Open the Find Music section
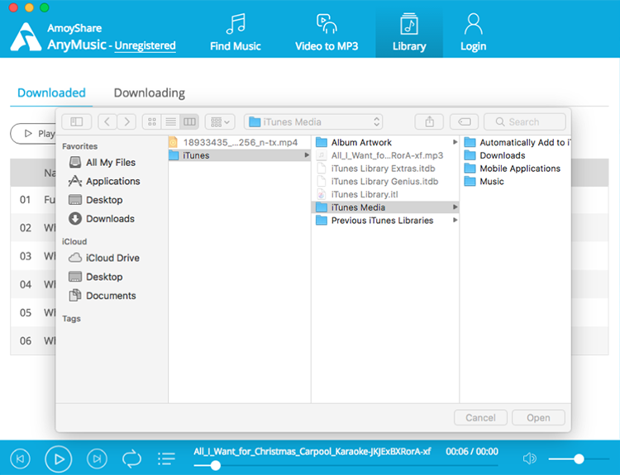Viewport: 620px width, 475px height. 236,32
